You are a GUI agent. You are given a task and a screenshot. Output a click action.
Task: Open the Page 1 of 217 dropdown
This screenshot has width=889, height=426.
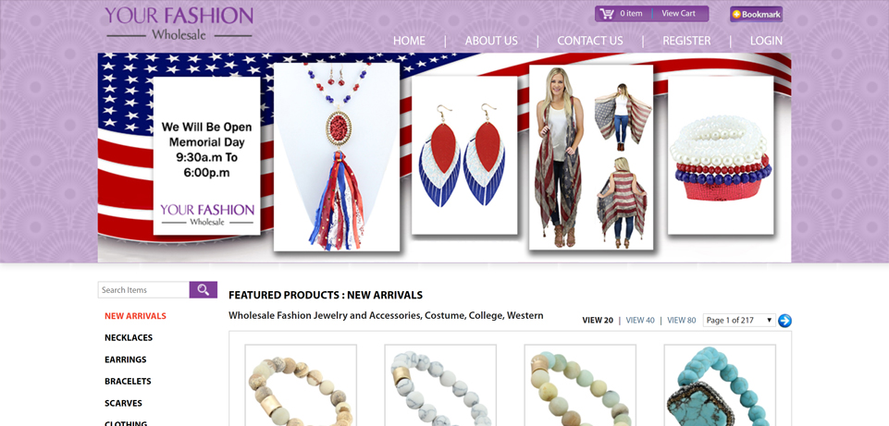click(739, 320)
